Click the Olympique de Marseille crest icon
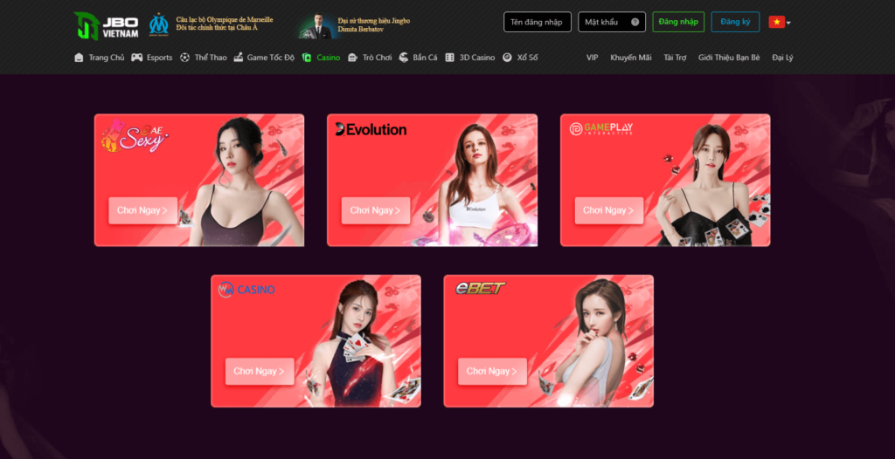 click(158, 24)
